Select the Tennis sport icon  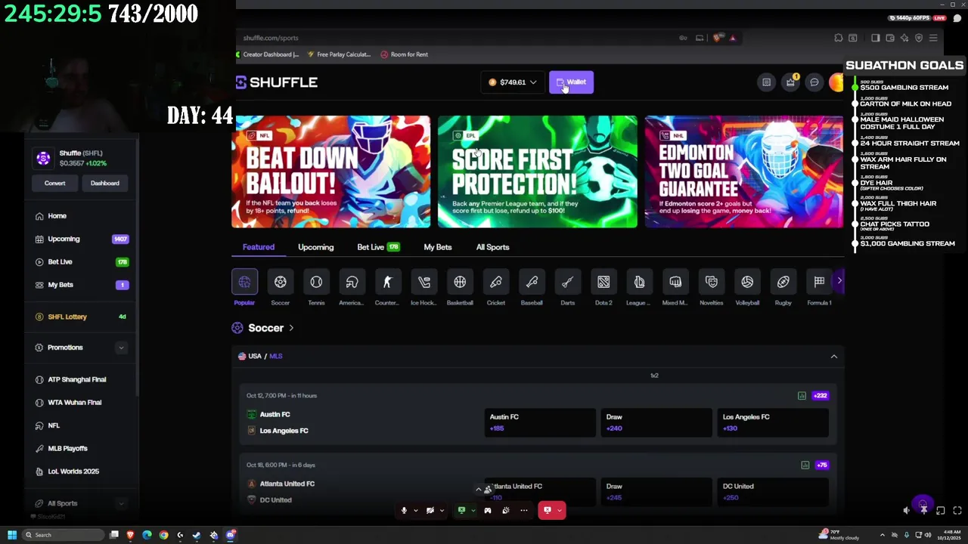tap(316, 282)
